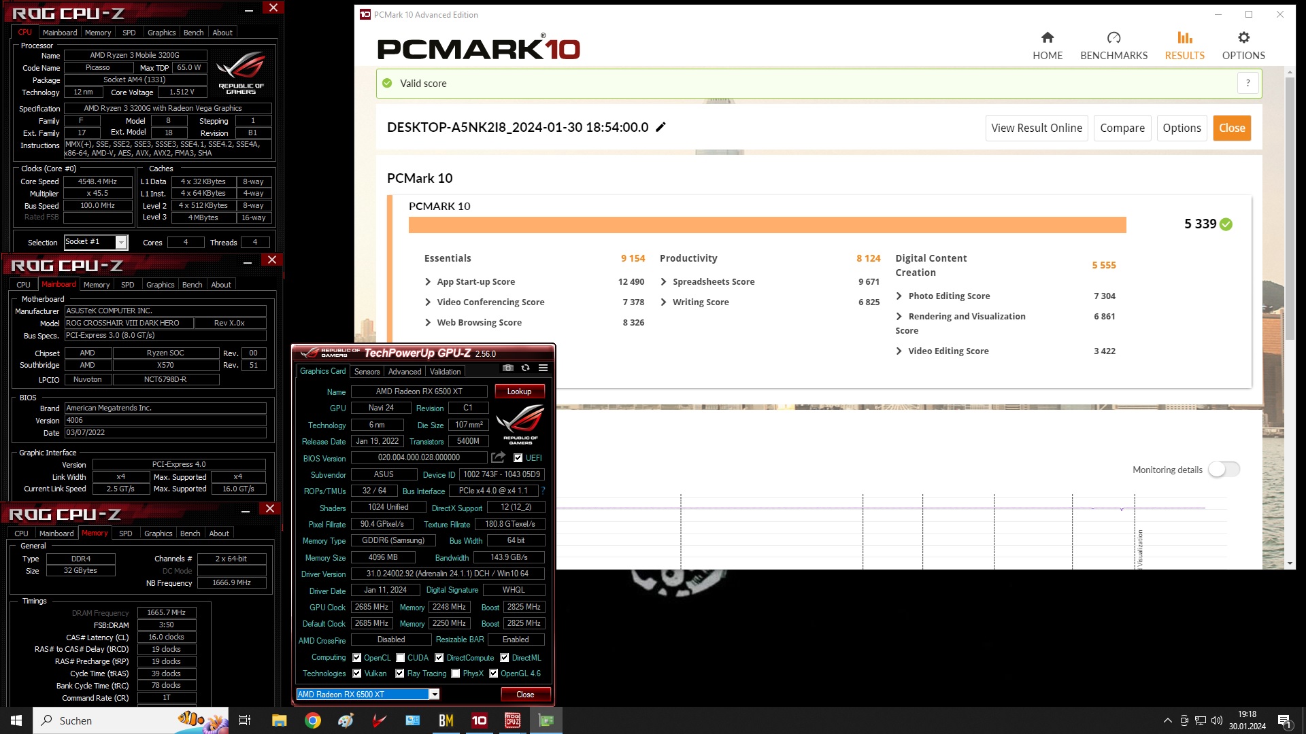Screen dimensions: 1306x734
Task: Open the notification center icon in tray
Action: point(1284,720)
